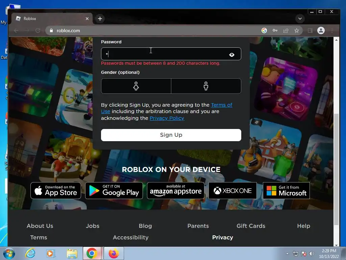Open the Gift Cards footer link

[x=251, y=226]
